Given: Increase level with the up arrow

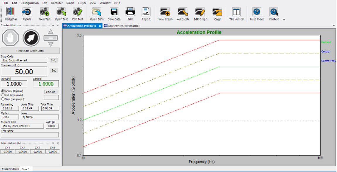Looking at the screenshot, I should (x=50, y=32).
